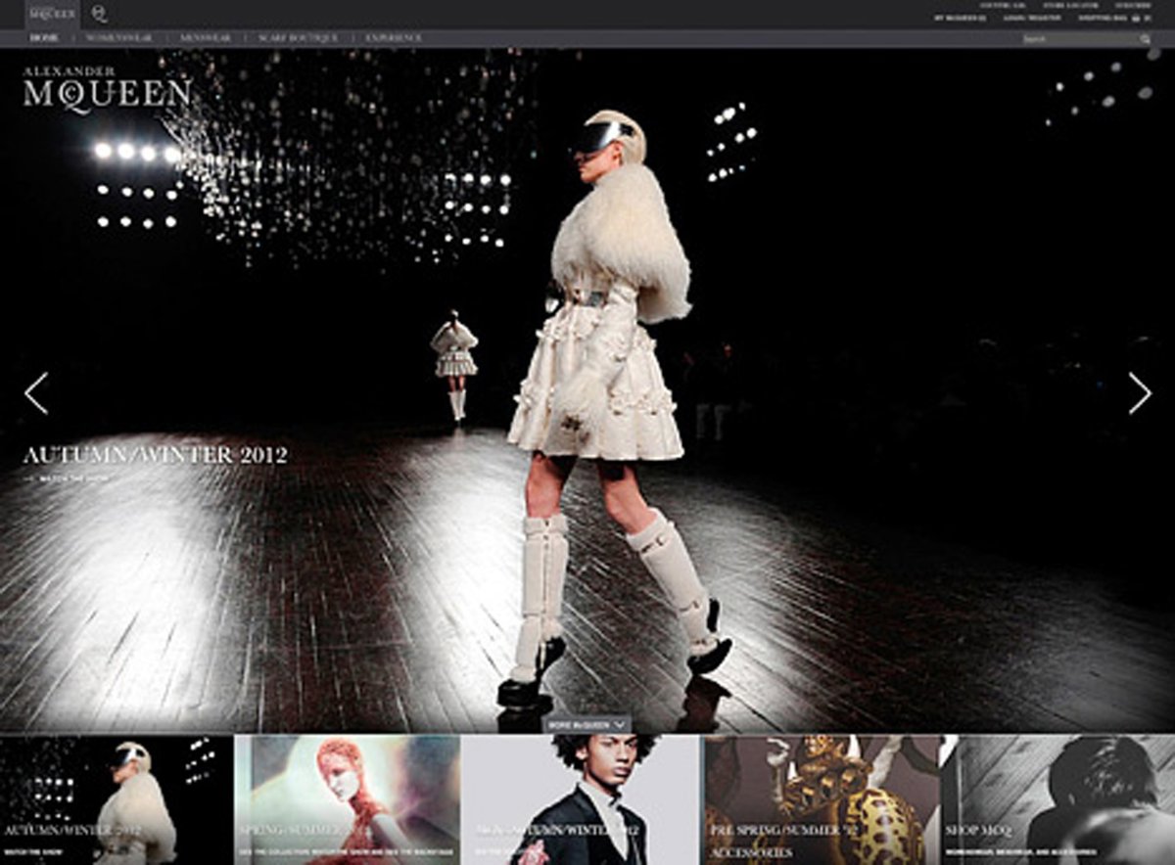Select the Home tab
Image resolution: width=1175 pixels, height=865 pixels.
click(x=44, y=38)
